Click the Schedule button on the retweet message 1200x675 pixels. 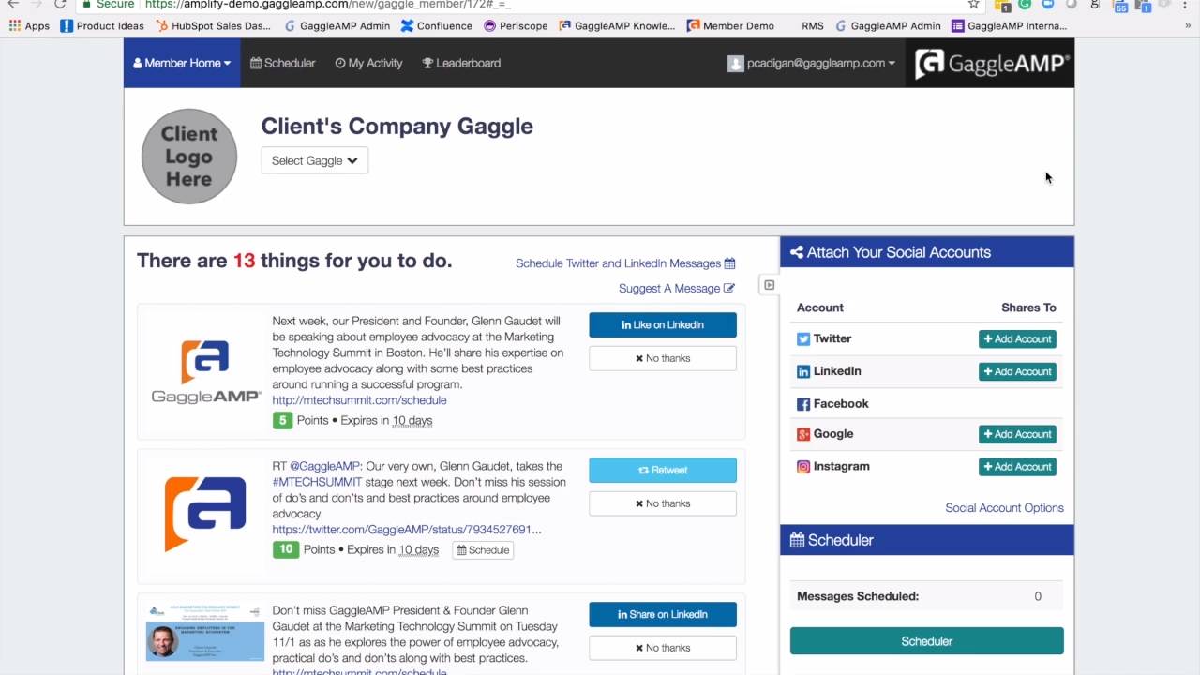(483, 550)
